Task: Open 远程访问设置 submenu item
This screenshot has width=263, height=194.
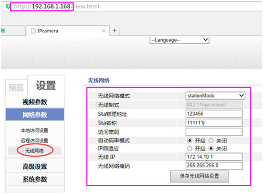Action: [x=34, y=140]
